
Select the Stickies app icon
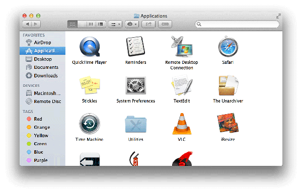(x=90, y=85)
